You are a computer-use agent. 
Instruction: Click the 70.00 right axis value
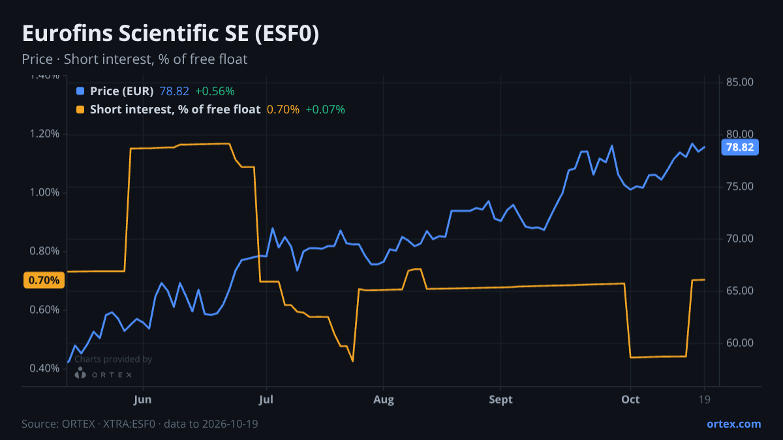(x=740, y=239)
